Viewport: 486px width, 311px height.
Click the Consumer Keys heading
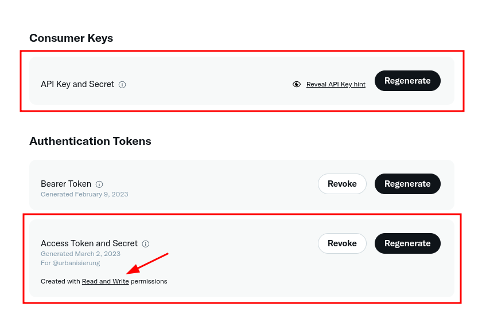pyautogui.click(x=71, y=38)
